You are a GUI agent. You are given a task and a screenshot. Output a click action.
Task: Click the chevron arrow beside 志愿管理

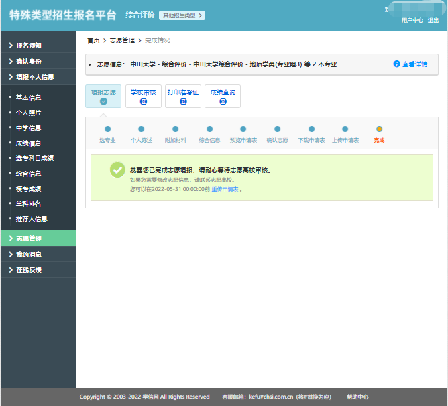coord(11,238)
